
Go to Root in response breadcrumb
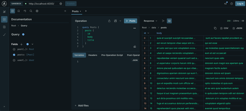pyautogui.click(x=144, y=28)
